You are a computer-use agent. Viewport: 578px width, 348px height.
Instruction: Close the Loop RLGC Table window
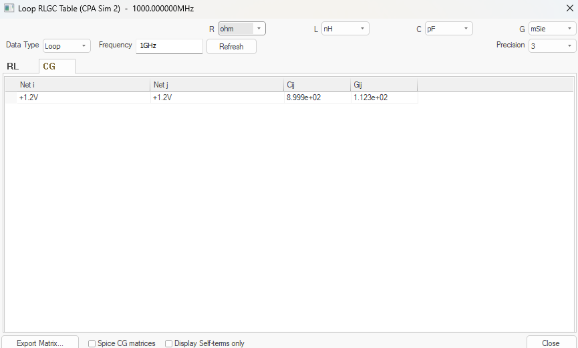coord(568,9)
